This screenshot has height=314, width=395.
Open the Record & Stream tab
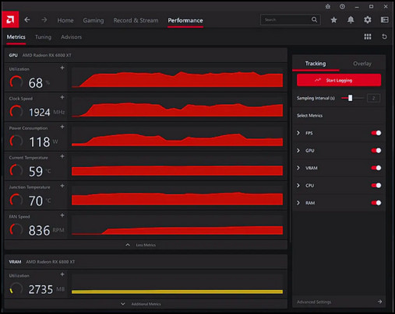(136, 20)
